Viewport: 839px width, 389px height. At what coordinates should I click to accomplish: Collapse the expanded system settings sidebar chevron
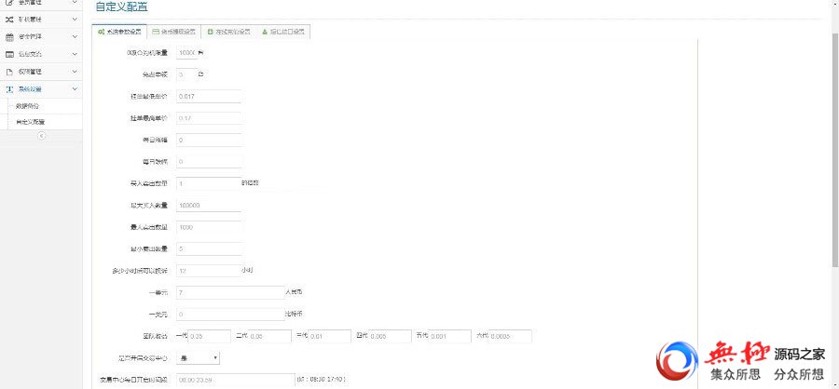click(x=75, y=88)
